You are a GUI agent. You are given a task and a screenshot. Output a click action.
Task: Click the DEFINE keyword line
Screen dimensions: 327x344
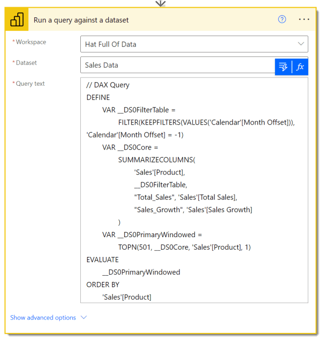coord(98,97)
